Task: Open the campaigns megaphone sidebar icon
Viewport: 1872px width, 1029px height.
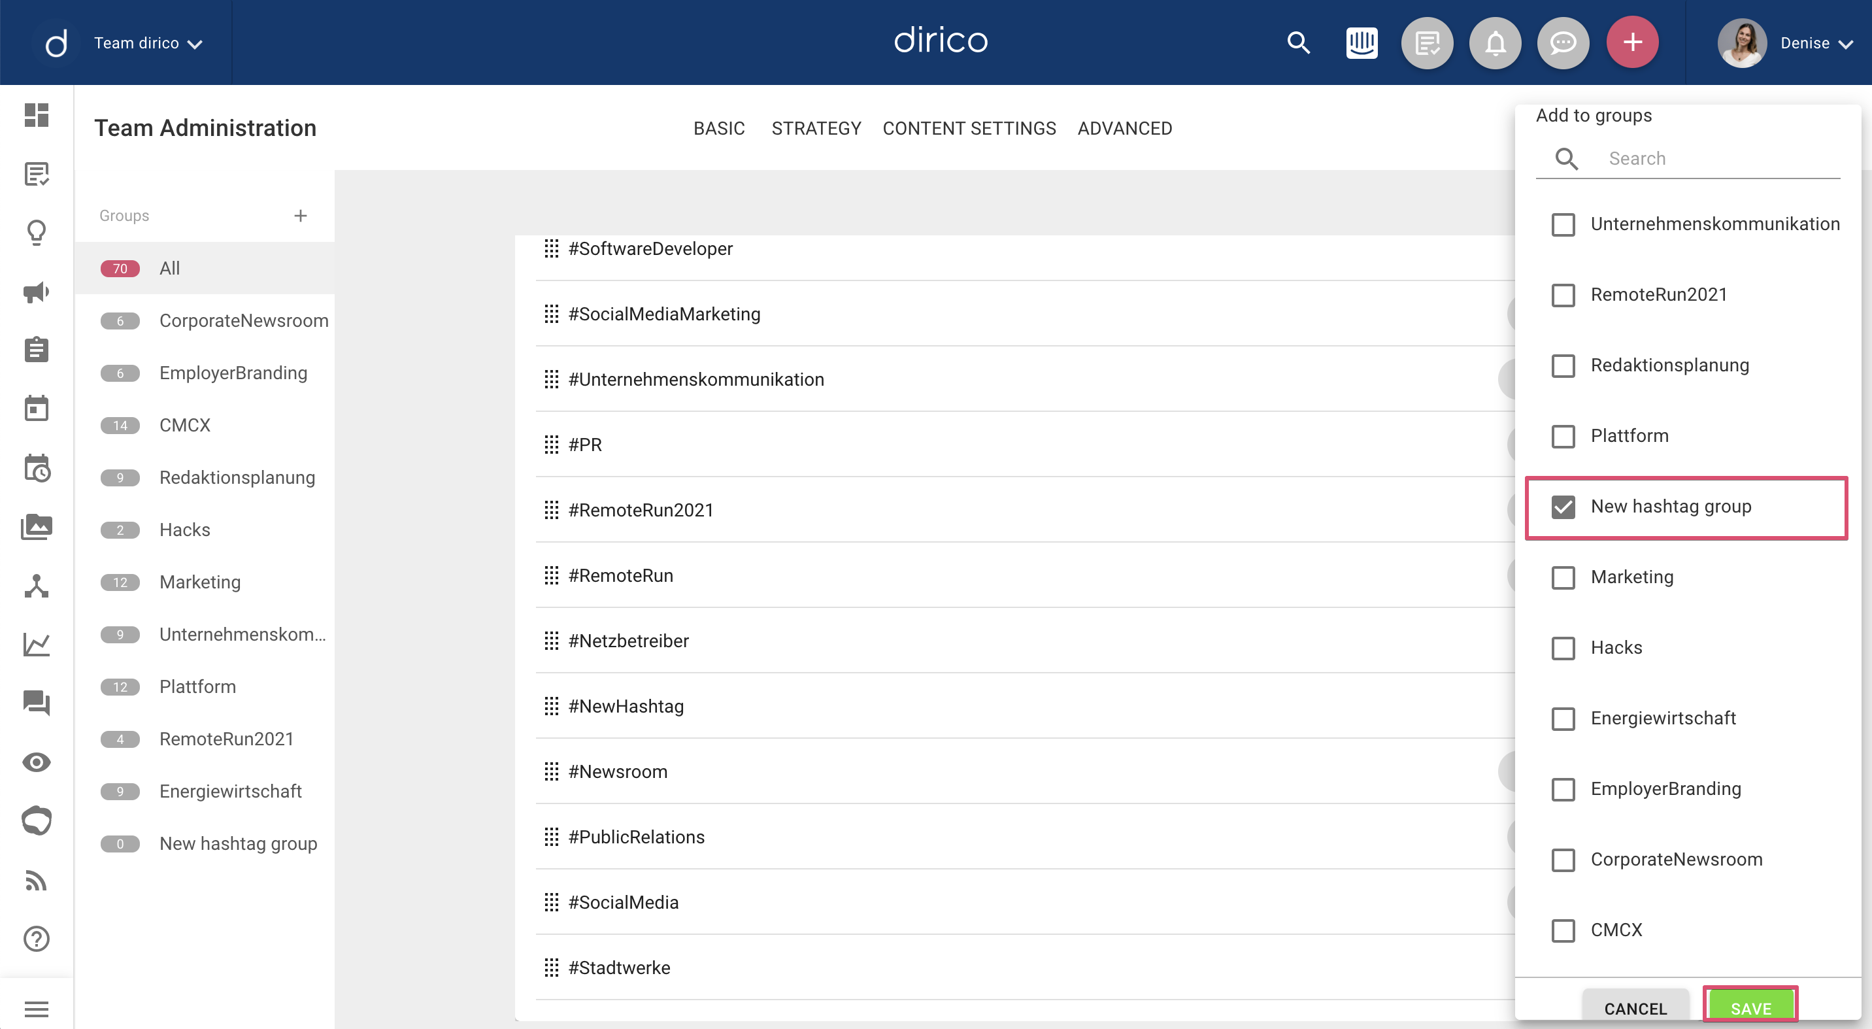Action: point(37,292)
